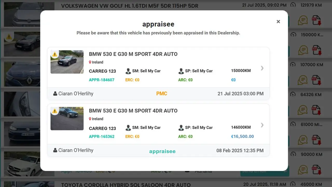Open the car thumbnail in APPR-165362 card
The height and width of the screenshot is (187, 332).
tap(67, 118)
